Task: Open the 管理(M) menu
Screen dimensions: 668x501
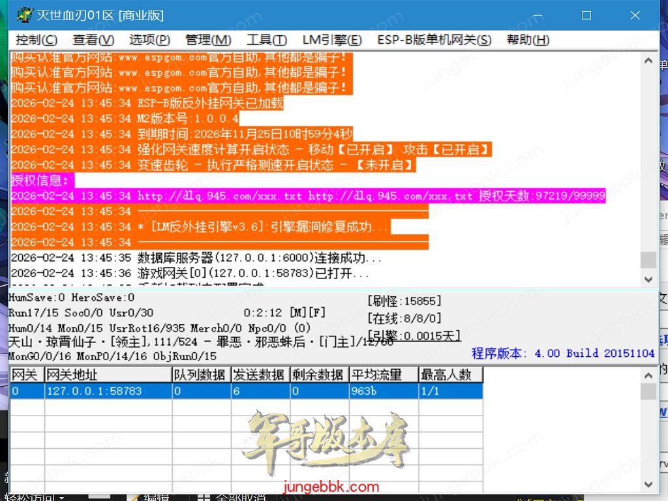Action: point(207,40)
